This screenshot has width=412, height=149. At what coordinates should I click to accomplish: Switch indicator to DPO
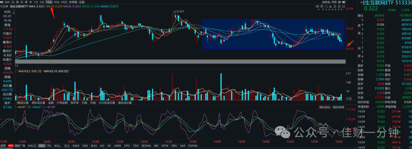click(127, 146)
